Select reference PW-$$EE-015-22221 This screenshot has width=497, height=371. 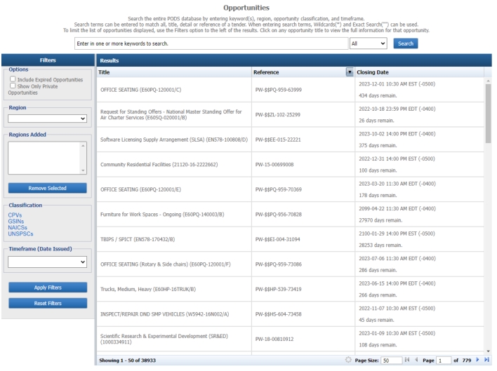(x=278, y=140)
